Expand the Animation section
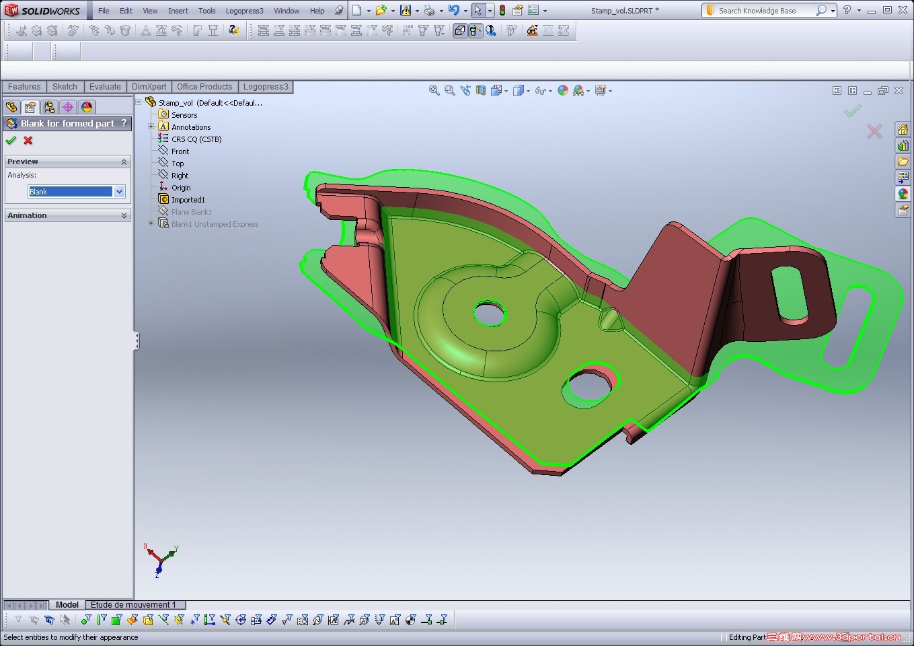Image resolution: width=914 pixels, height=646 pixels. pos(124,215)
